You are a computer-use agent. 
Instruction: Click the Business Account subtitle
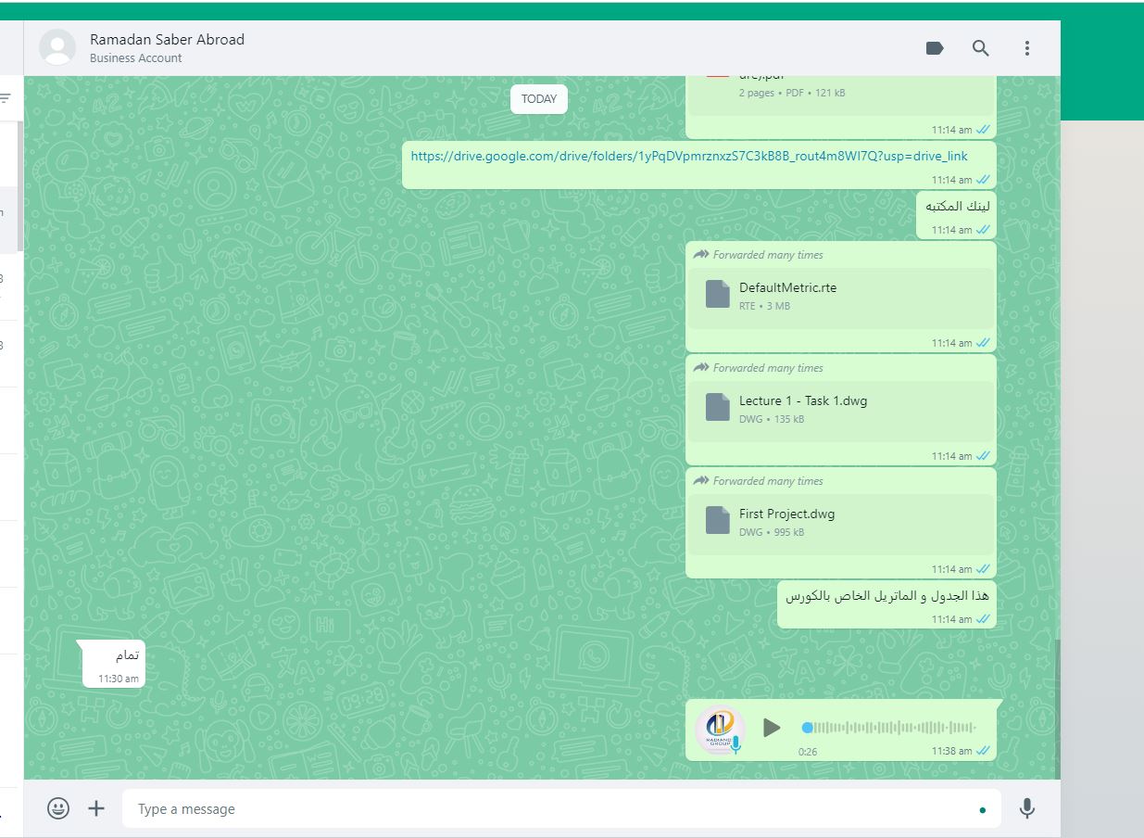[136, 57]
